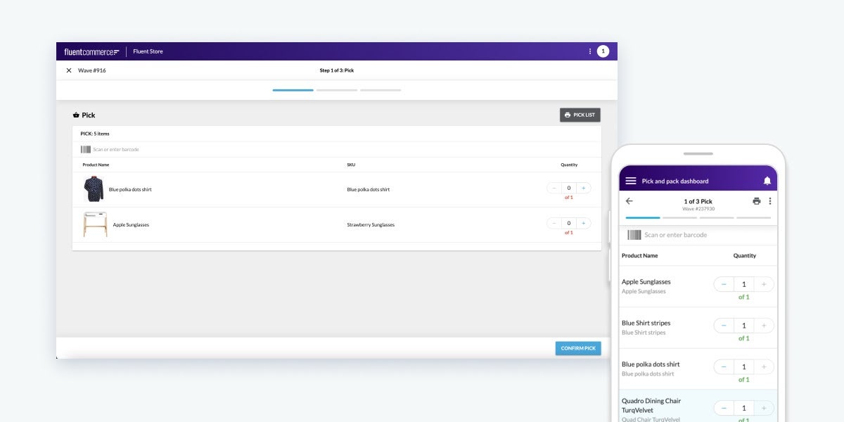Open the user avatar badge showing 1
Viewport: 844px width, 422px height.
coord(603,51)
